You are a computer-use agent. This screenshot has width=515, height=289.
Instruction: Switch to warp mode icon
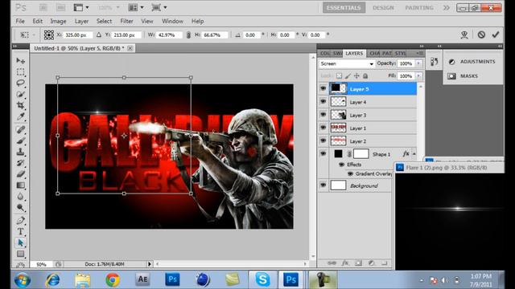coord(464,35)
